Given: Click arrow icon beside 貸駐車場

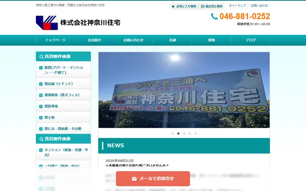Looking at the screenshot, I should [x=41, y=107].
